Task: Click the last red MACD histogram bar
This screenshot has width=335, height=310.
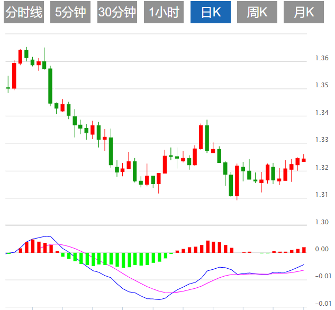Action: [x=304, y=250]
